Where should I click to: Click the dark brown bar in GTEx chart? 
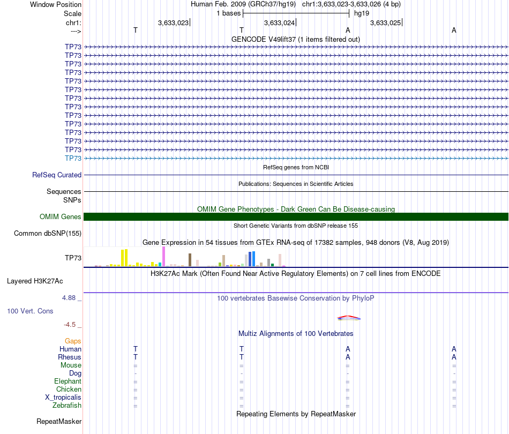(x=190, y=260)
